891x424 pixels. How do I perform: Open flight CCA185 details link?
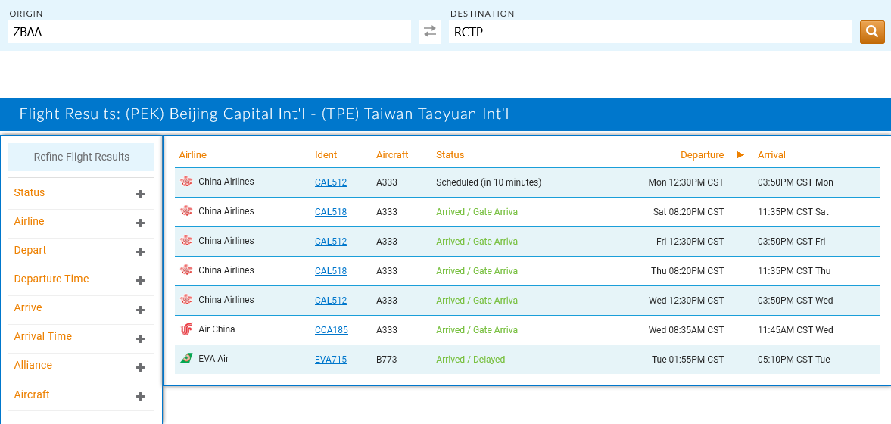331,330
